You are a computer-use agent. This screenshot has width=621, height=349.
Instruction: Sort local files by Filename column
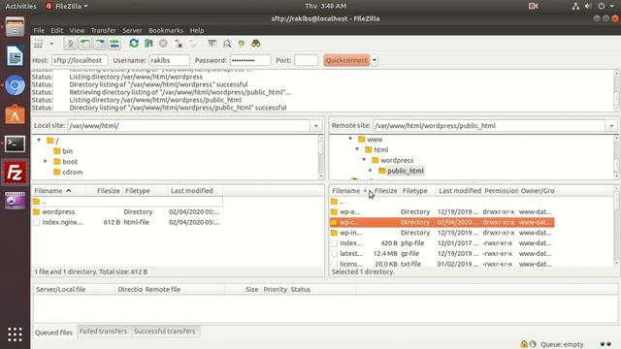pyautogui.click(x=58, y=191)
